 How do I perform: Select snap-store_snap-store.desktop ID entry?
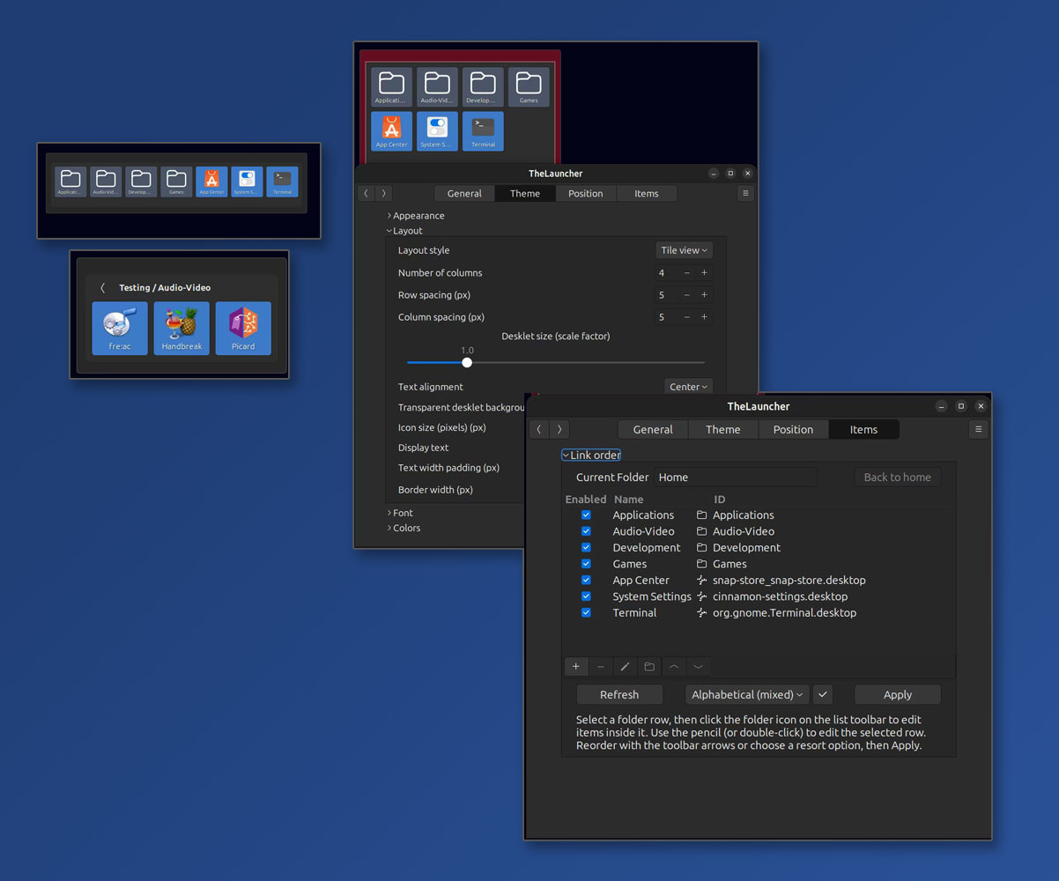tap(789, 581)
